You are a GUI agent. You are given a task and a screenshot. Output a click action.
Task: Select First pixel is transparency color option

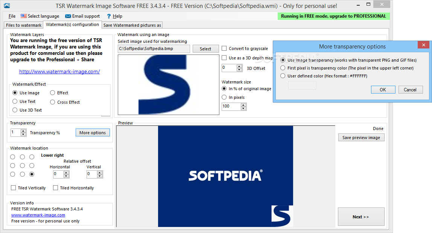283,68
